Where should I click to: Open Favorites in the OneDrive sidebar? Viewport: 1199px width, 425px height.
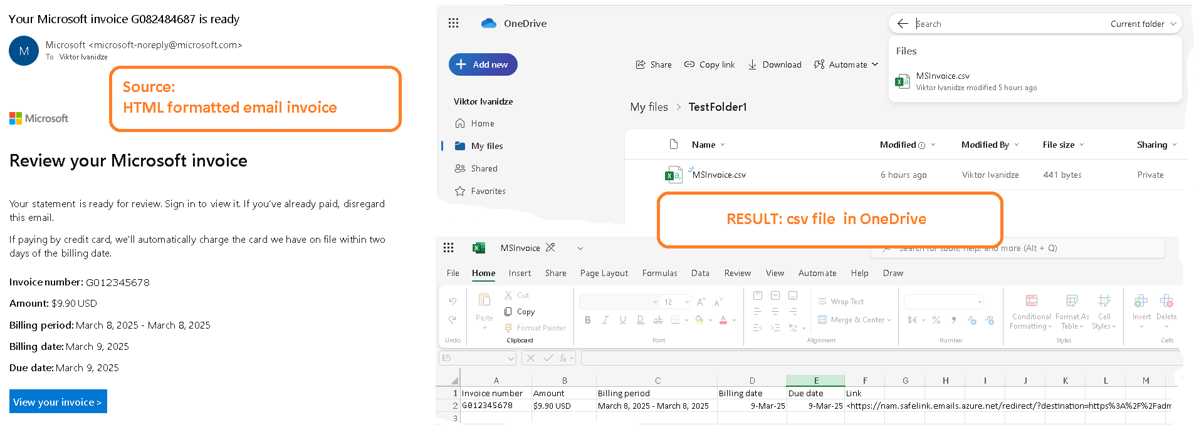[x=480, y=191]
